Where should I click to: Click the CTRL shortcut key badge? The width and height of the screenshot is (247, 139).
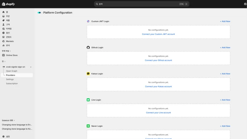point(182,4)
